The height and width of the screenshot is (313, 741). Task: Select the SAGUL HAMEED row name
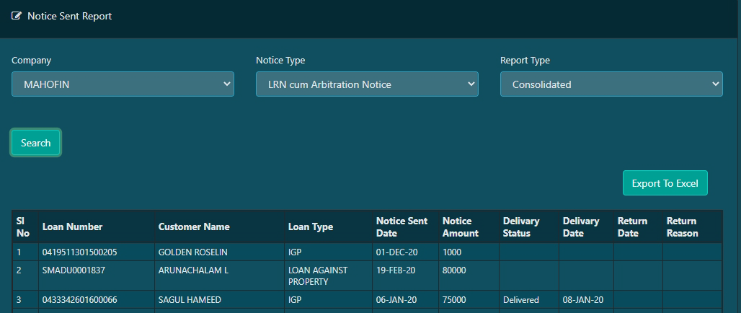pyautogui.click(x=190, y=300)
